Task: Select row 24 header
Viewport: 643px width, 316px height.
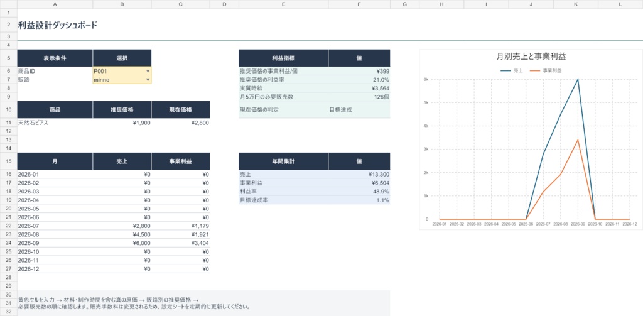Action: [9, 242]
